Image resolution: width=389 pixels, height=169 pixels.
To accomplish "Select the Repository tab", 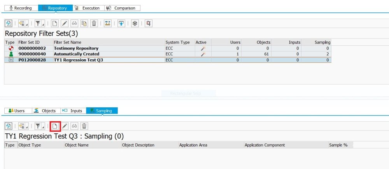I will 55,8.
